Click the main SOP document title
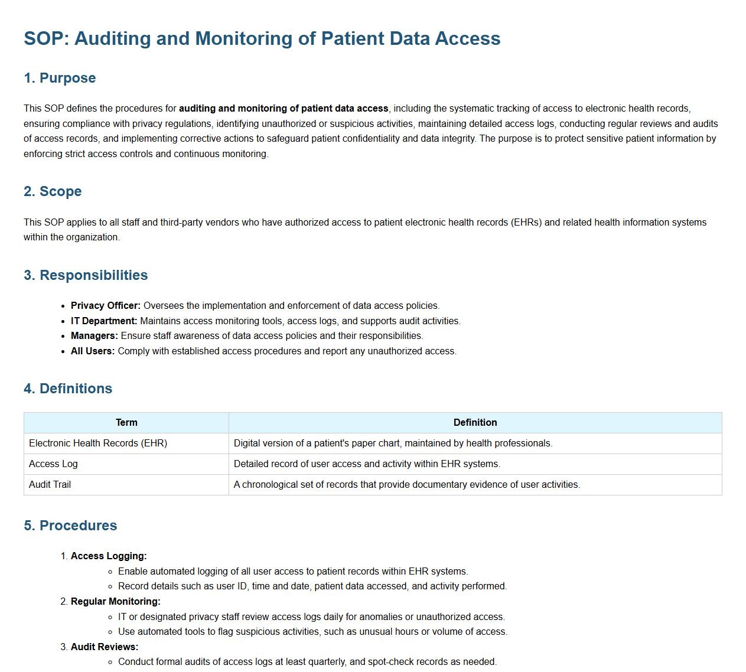 click(x=262, y=38)
